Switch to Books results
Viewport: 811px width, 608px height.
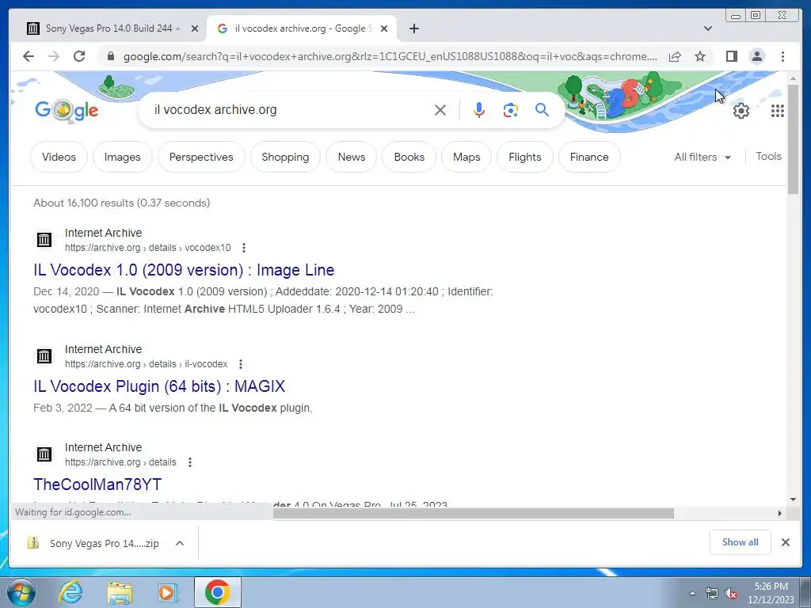pos(409,157)
